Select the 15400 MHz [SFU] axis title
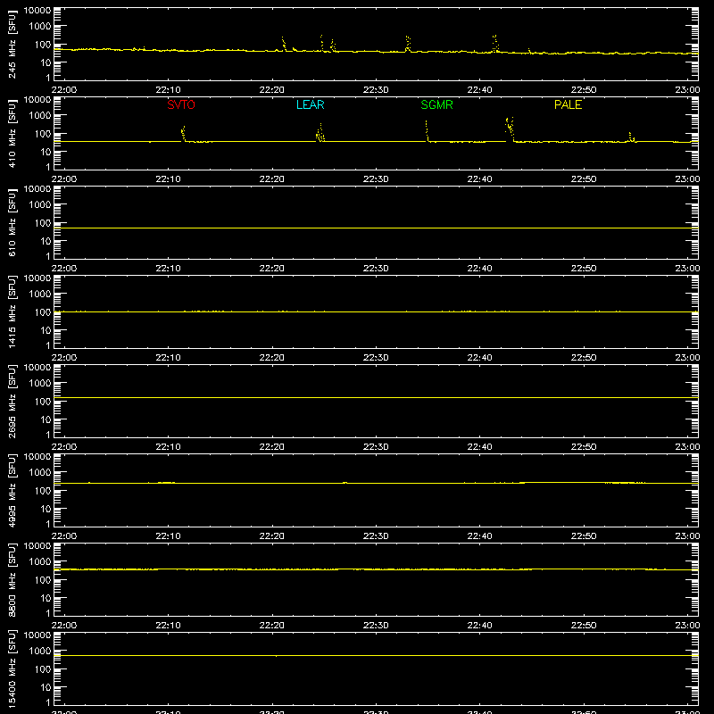Screen dimensions: 714x714 coord(12,668)
